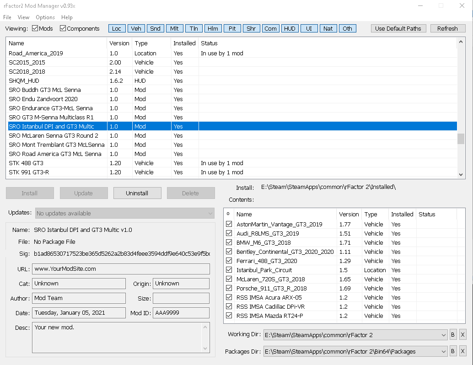Click the Origin input field
473x365 pixels.
tap(181, 284)
